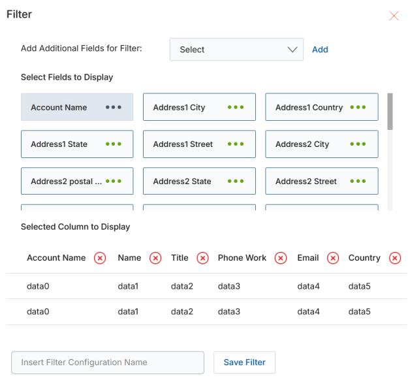Open the three-dot menu on Address2 postal field

coord(114,181)
